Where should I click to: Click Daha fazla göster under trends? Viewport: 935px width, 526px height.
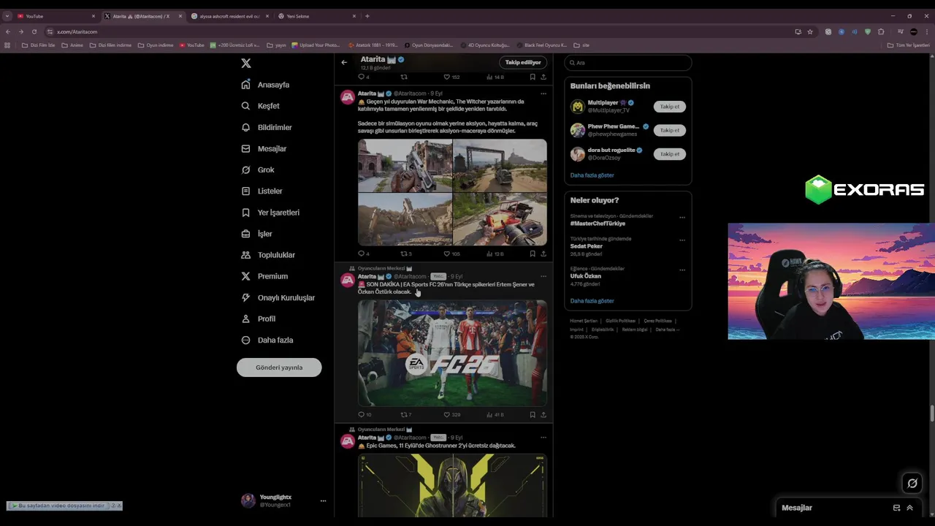click(x=592, y=301)
